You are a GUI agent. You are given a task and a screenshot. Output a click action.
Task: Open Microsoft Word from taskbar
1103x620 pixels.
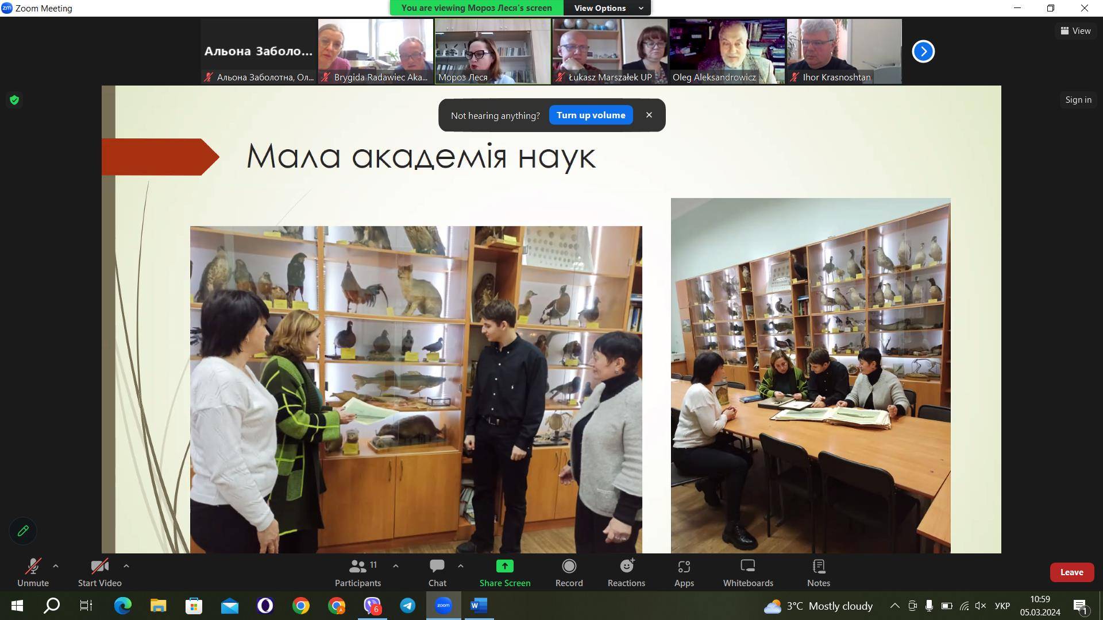pyautogui.click(x=479, y=606)
